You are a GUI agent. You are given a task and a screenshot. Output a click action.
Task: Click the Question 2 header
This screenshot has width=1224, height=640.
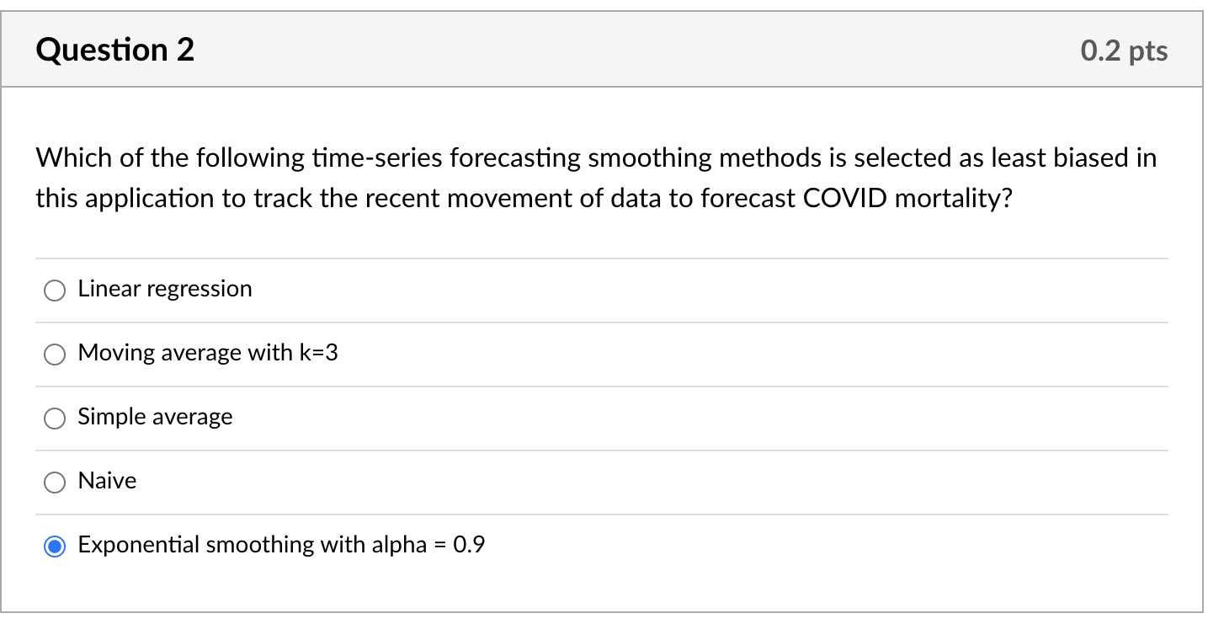(114, 50)
